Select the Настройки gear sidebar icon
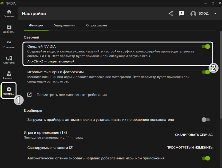This screenshot has height=168, width=222. coord(9,91)
